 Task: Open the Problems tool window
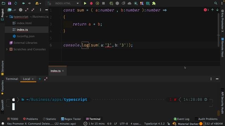coord(31,119)
